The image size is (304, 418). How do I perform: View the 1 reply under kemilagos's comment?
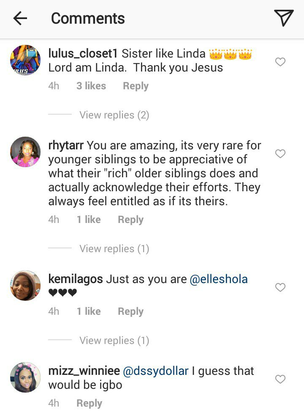(x=114, y=341)
